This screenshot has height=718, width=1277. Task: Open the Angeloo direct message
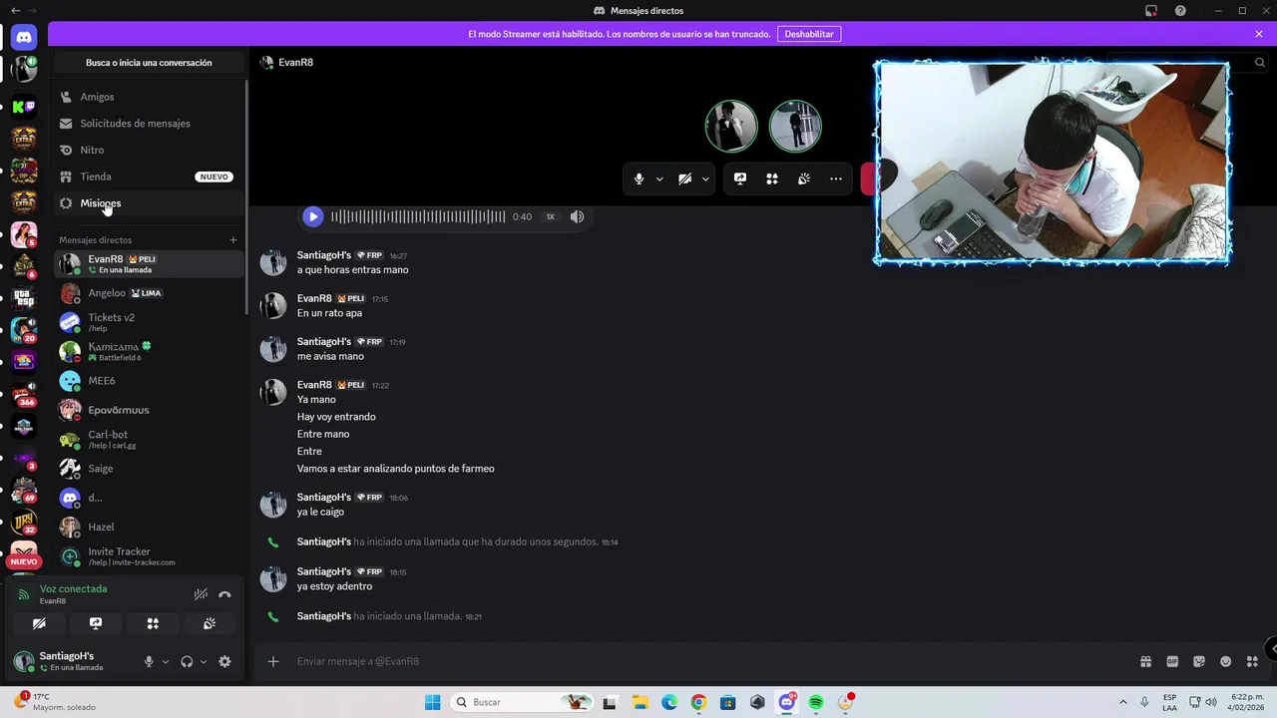tap(148, 293)
